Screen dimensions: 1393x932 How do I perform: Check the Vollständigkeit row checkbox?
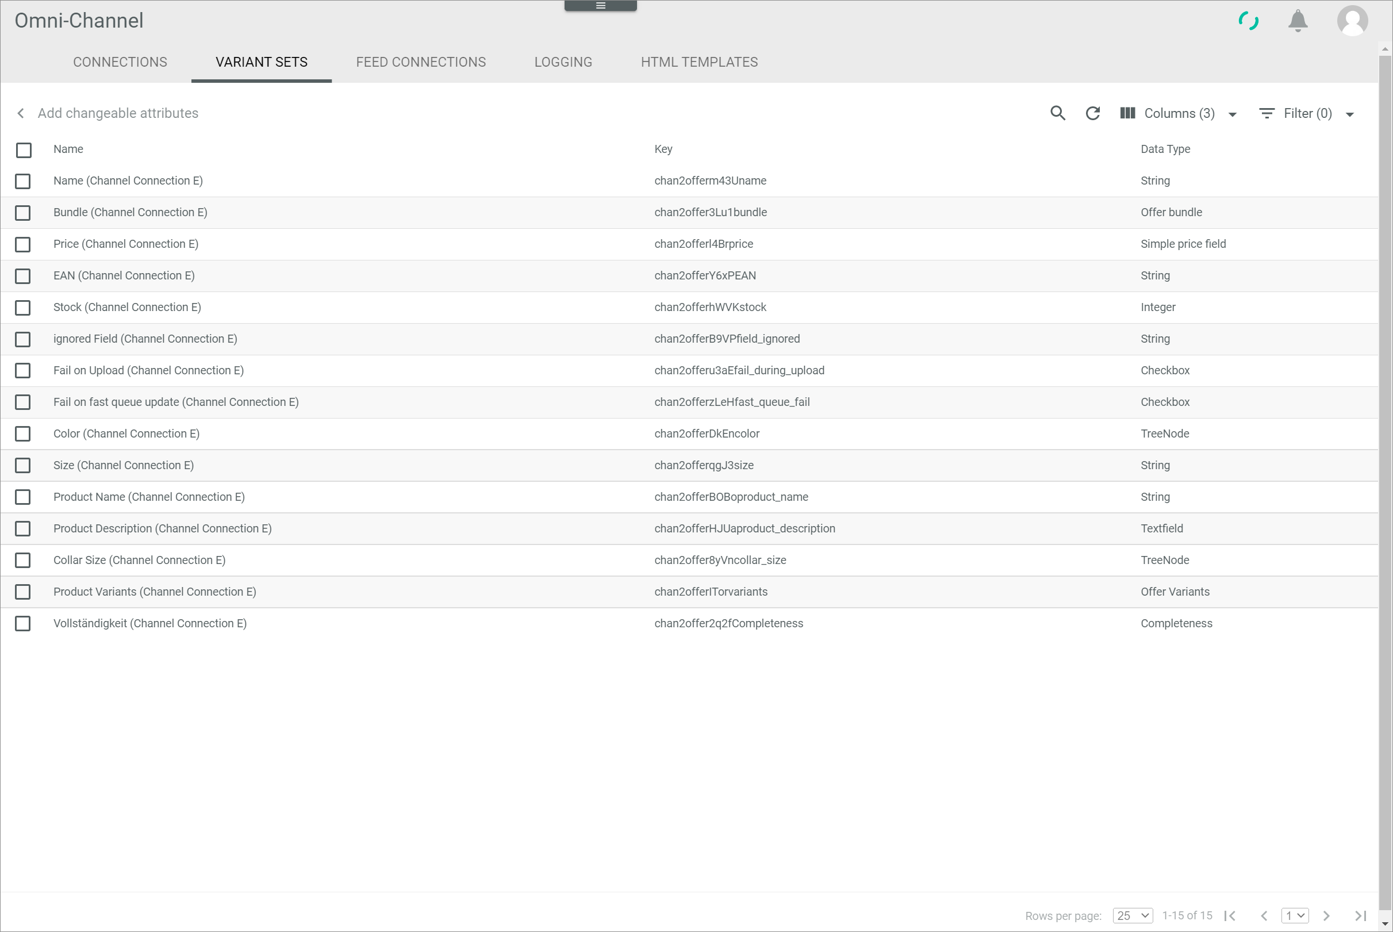22,623
